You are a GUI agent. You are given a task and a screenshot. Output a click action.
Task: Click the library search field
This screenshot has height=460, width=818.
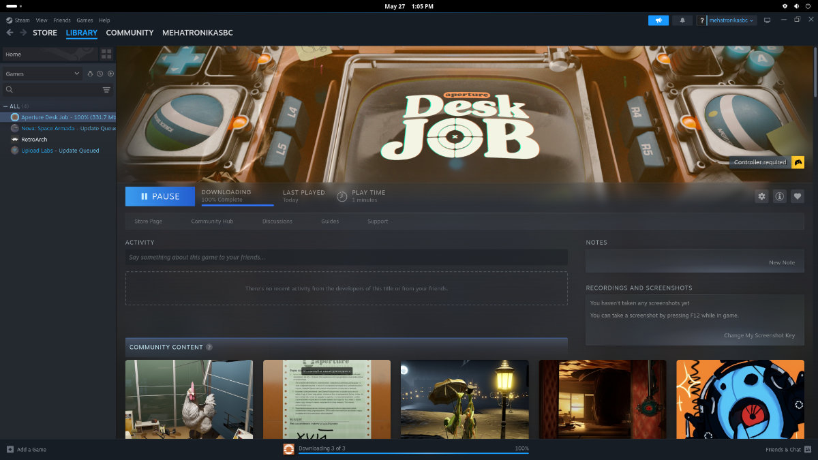(x=58, y=89)
